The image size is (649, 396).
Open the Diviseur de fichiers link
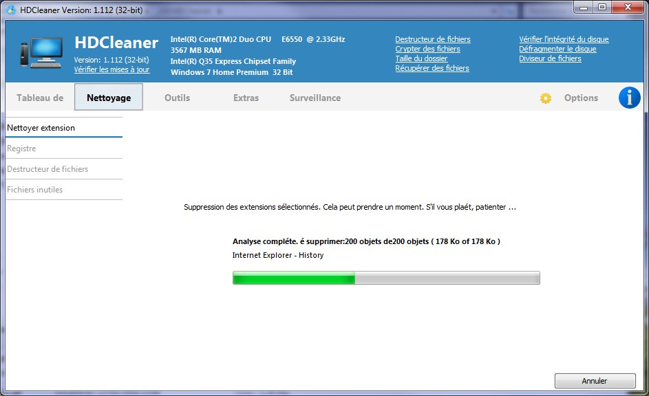pos(550,58)
